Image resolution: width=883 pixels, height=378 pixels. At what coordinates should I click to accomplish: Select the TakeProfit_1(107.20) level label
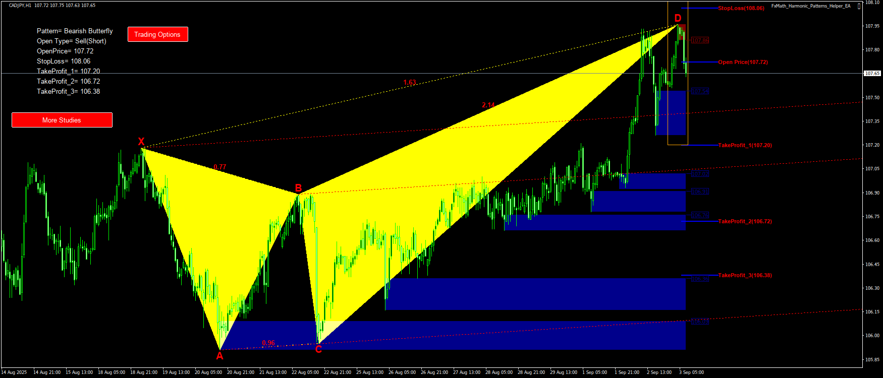(x=745, y=145)
